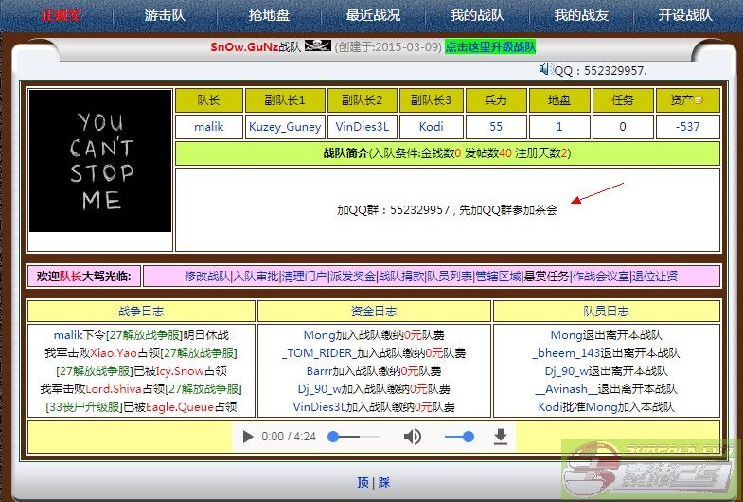Open the 抢地盘 menu tab

pos(268,16)
